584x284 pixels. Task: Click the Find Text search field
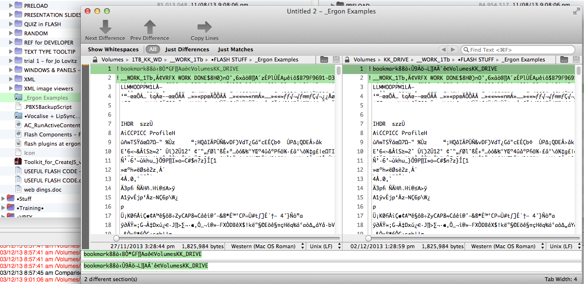[518, 50]
